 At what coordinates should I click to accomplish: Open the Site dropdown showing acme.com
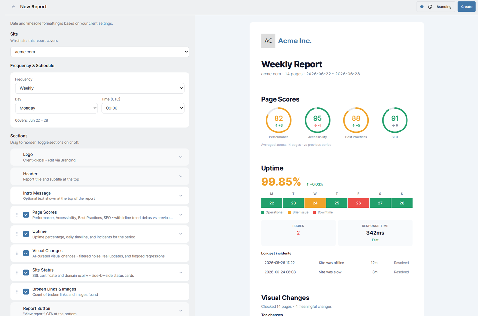click(x=100, y=52)
